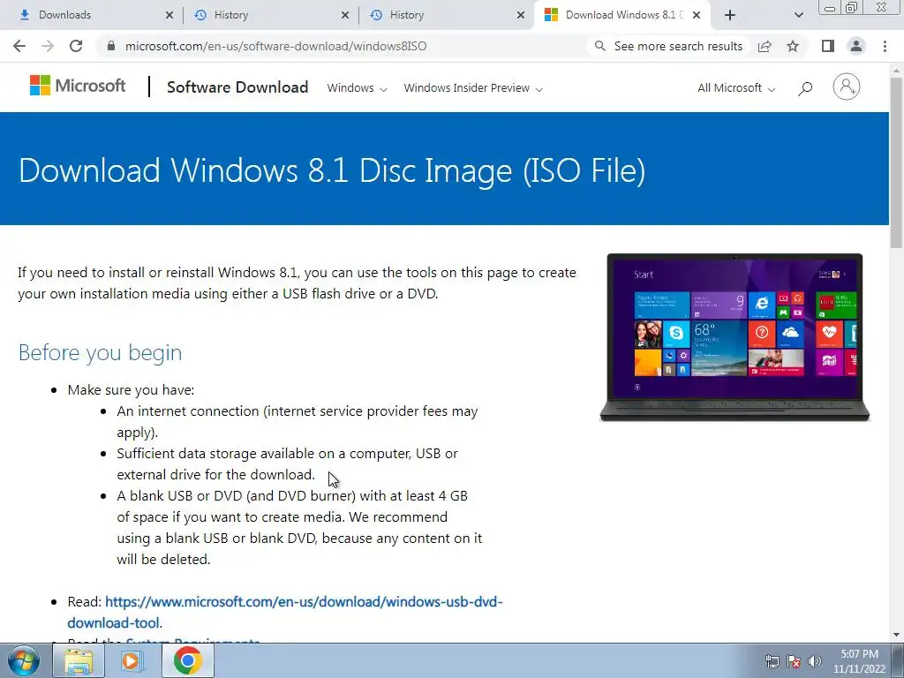
Task: Open the taskbar clock and date
Action: pyautogui.click(x=859, y=661)
